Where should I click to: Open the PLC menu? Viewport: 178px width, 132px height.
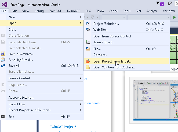pos(88,11)
